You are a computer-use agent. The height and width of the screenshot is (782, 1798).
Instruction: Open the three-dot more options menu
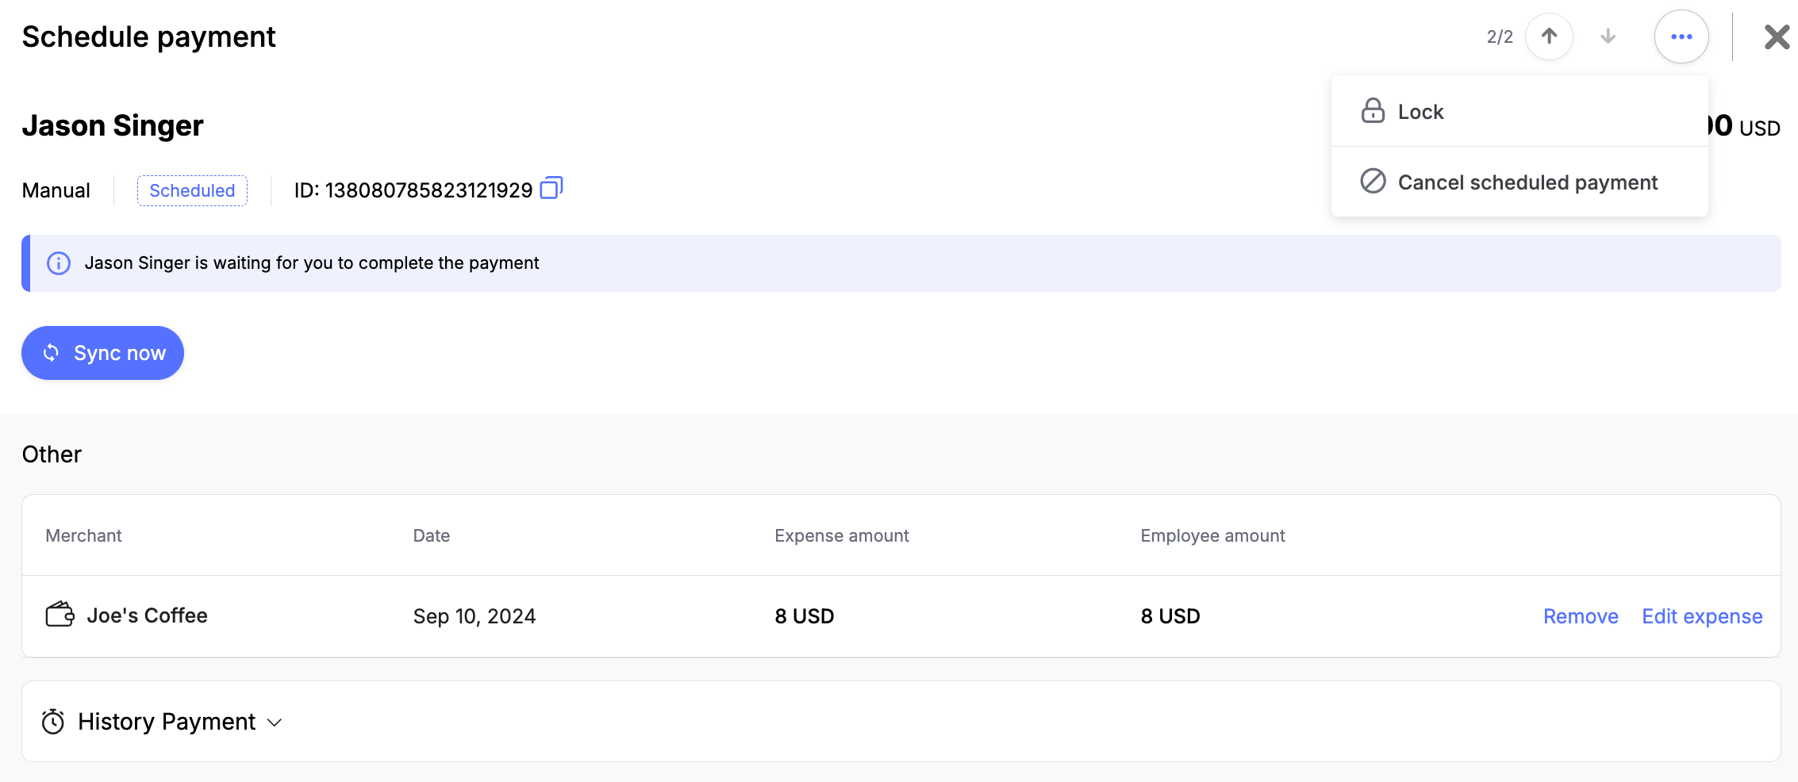(x=1681, y=36)
